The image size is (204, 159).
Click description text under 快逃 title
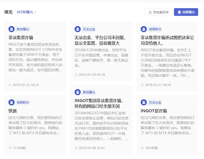tap(35, 125)
